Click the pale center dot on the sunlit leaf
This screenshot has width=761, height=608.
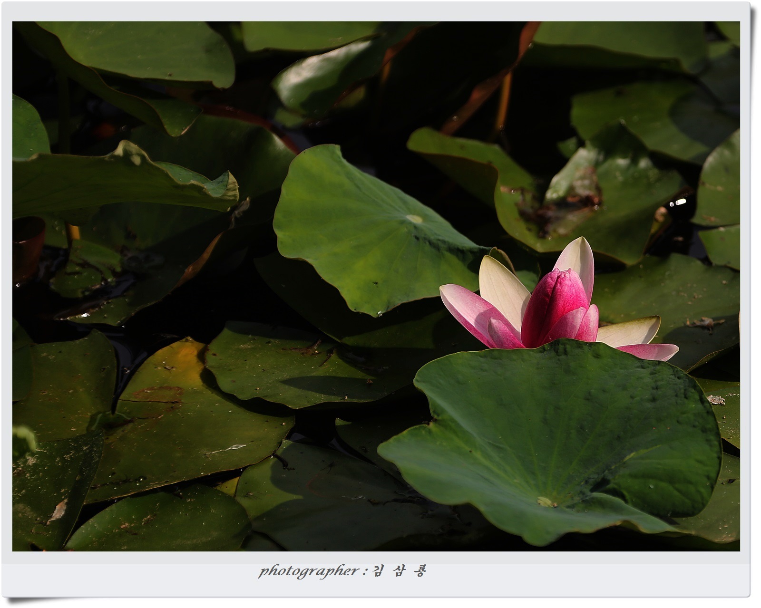[x=414, y=219]
